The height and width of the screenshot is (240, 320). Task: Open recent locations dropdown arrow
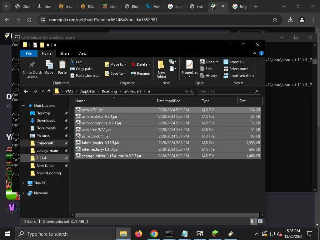[42, 91]
